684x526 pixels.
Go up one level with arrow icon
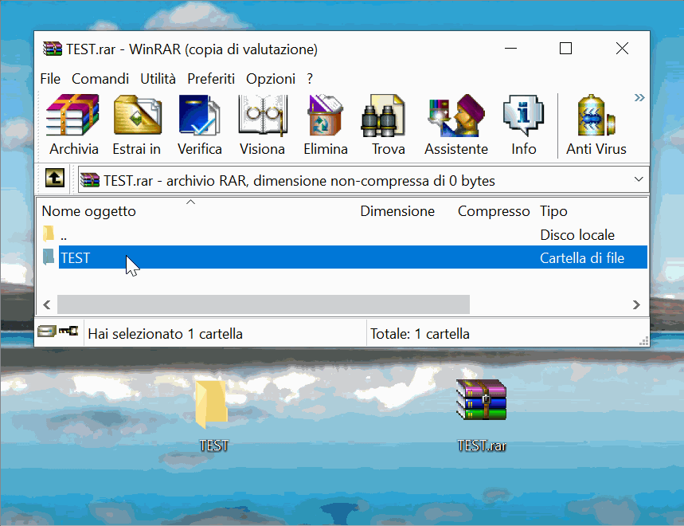55,178
